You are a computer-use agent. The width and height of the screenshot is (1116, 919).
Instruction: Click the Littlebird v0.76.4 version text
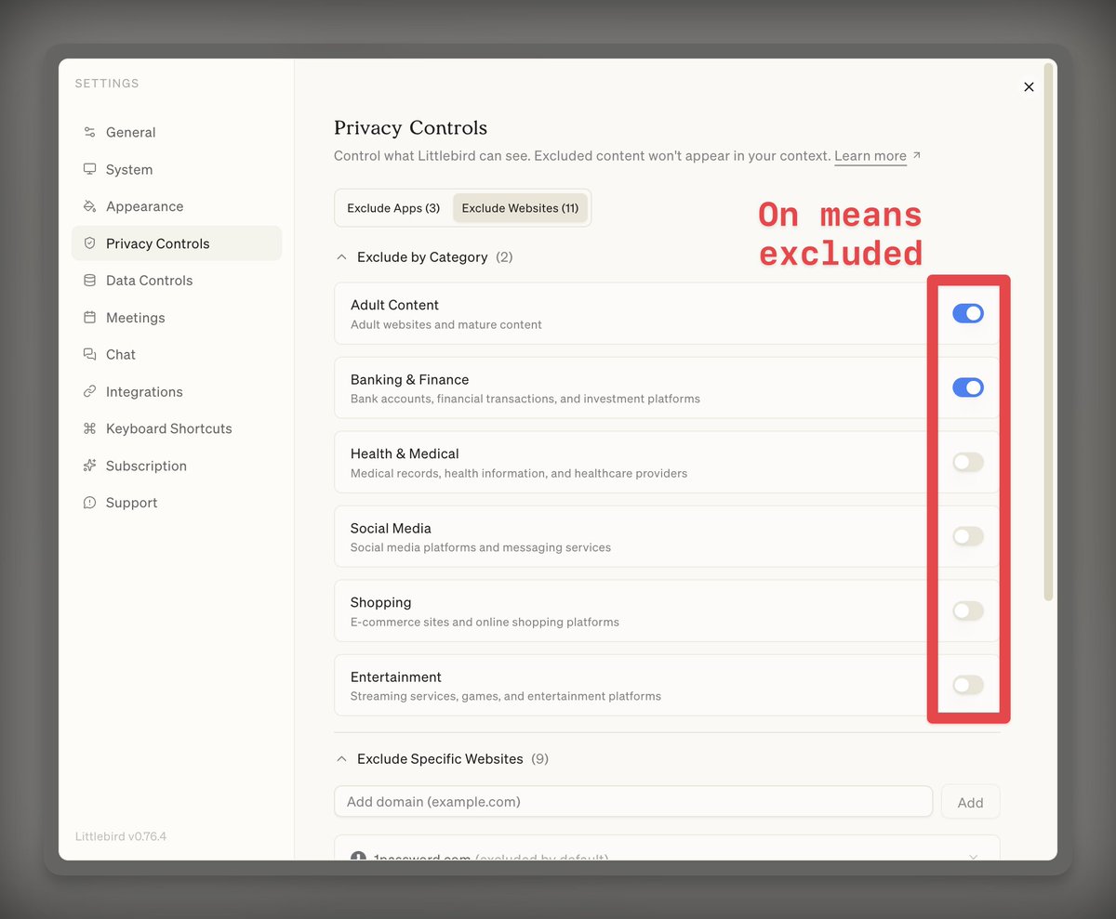pos(121,836)
